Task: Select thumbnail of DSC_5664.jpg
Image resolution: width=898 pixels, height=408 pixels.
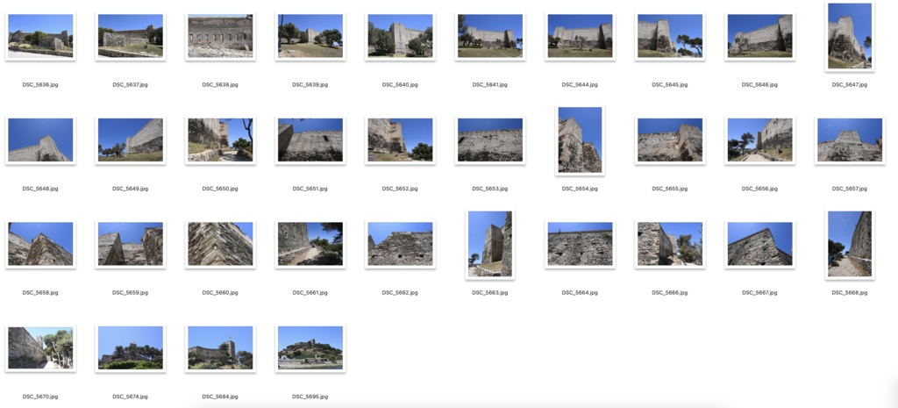Action: pyautogui.click(x=581, y=244)
